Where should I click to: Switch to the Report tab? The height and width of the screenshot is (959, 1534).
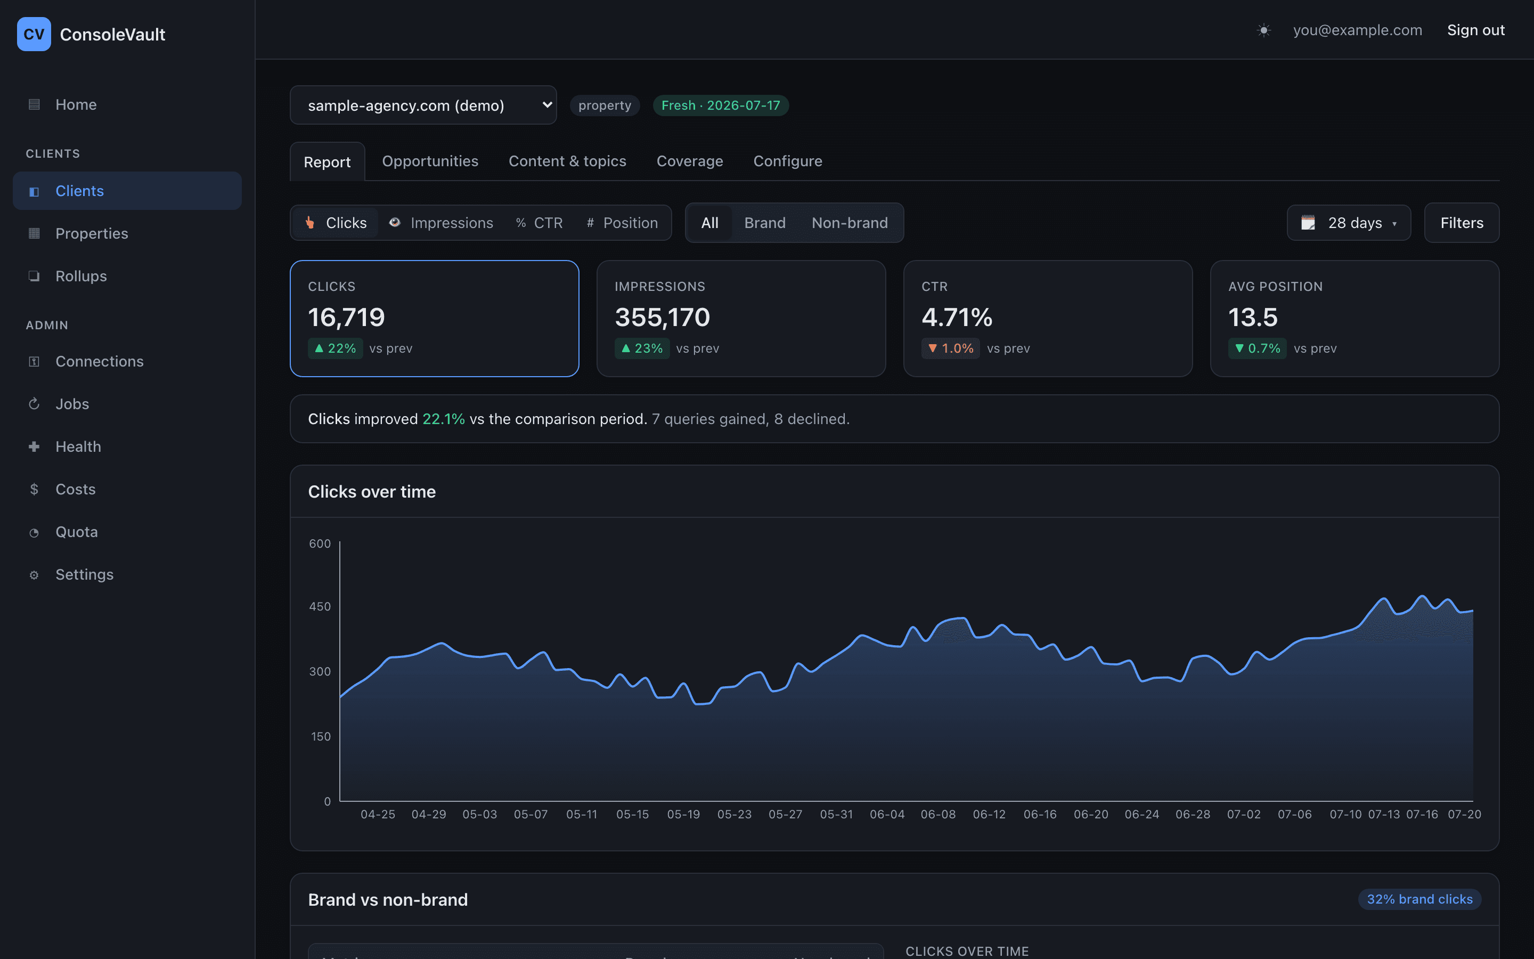tap(327, 162)
